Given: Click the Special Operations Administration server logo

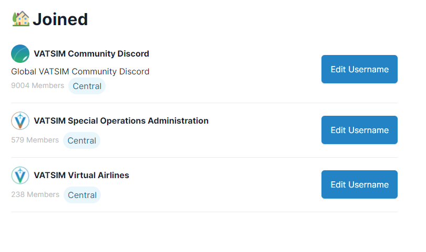Looking at the screenshot, I should pyautogui.click(x=20, y=120).
